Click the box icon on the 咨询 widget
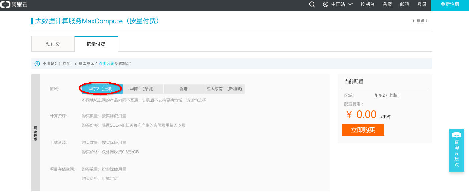 click(x=457, y=135)
